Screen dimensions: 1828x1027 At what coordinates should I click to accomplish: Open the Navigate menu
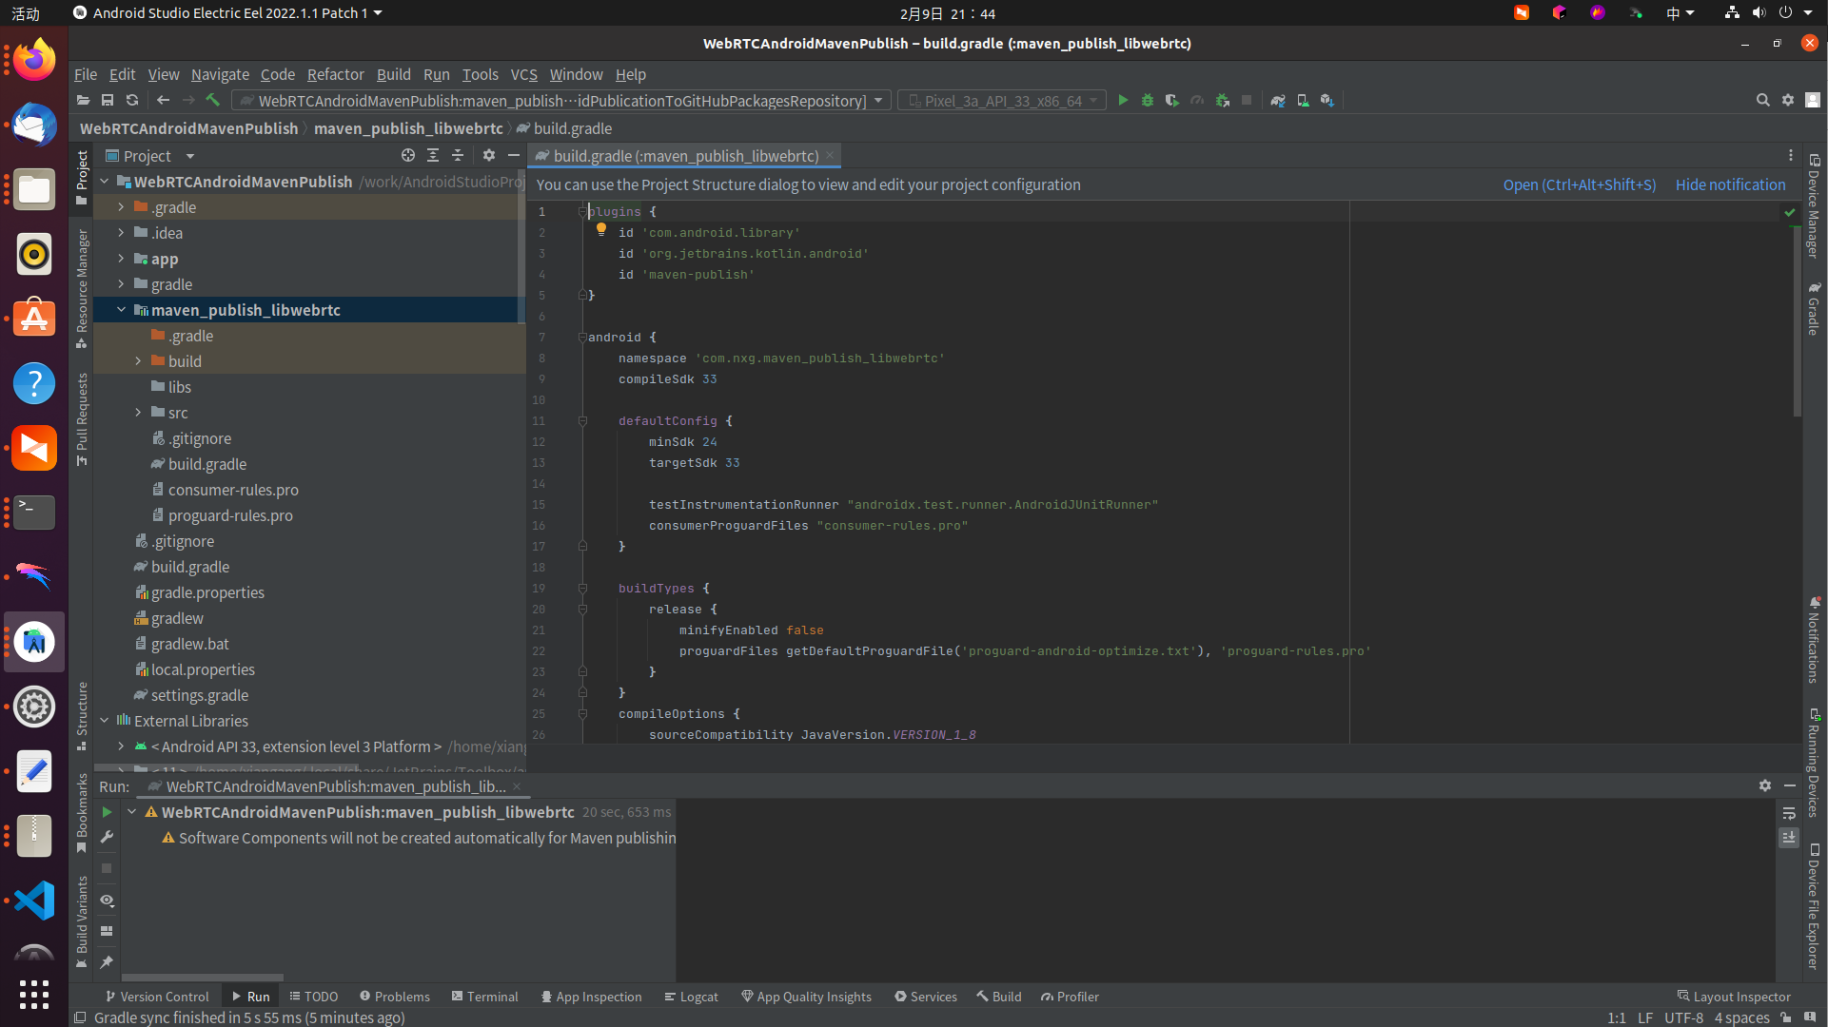coord(220,74)
